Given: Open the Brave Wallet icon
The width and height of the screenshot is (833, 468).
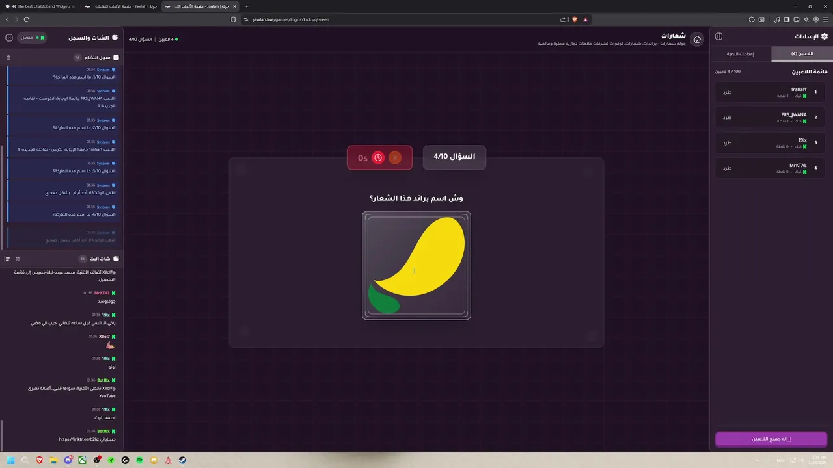Looking at the screenshot, I should tap(796, 19).
